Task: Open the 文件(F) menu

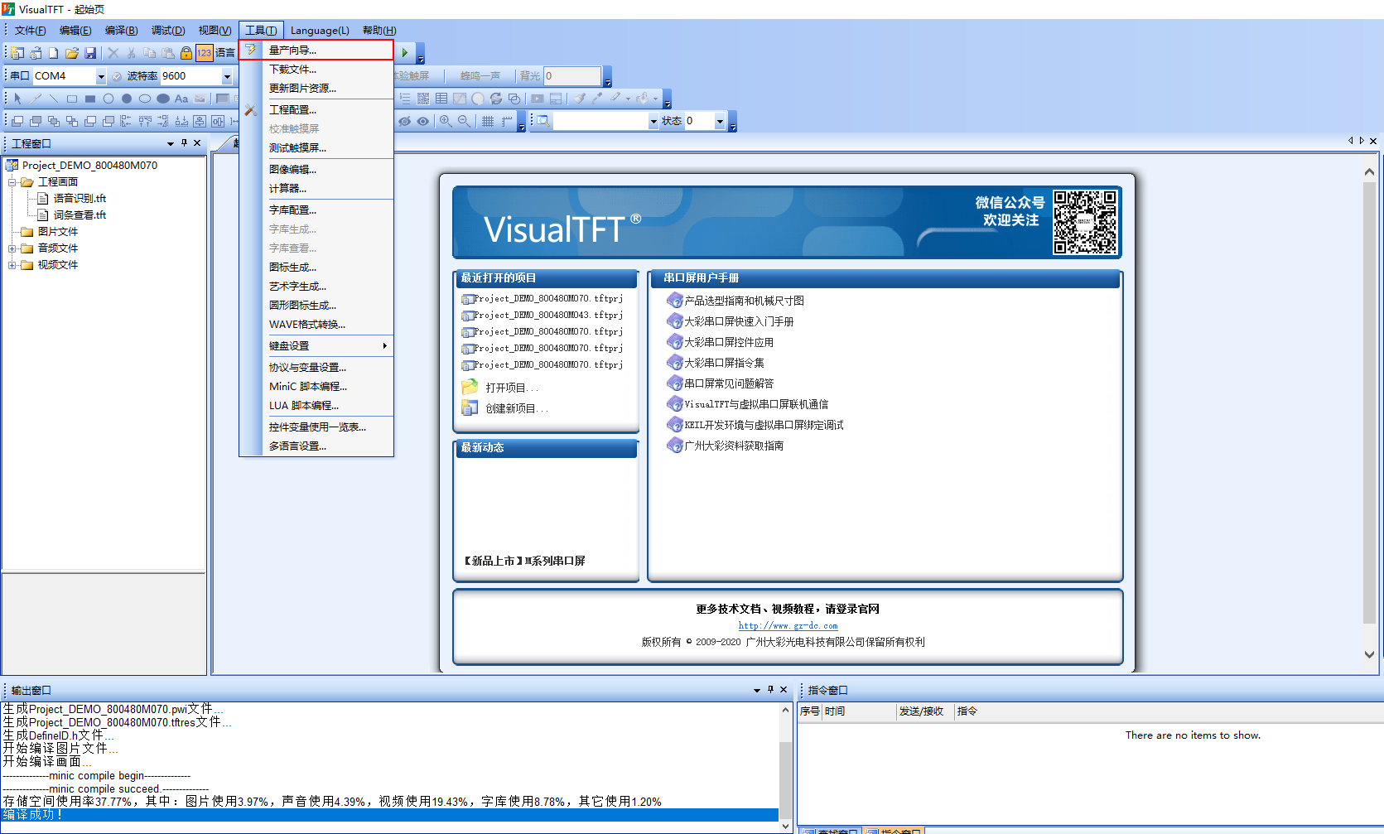Action: coord(31,31)
